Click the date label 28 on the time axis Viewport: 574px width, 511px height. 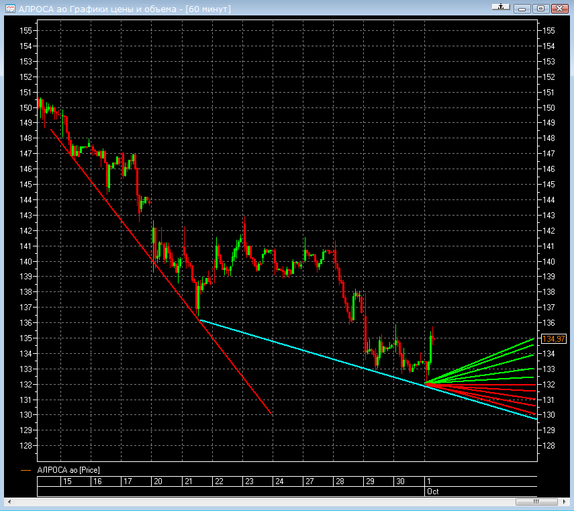coord(340,481)
